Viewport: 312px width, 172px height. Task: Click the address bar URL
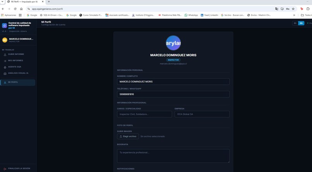click(x=47, y=9)
